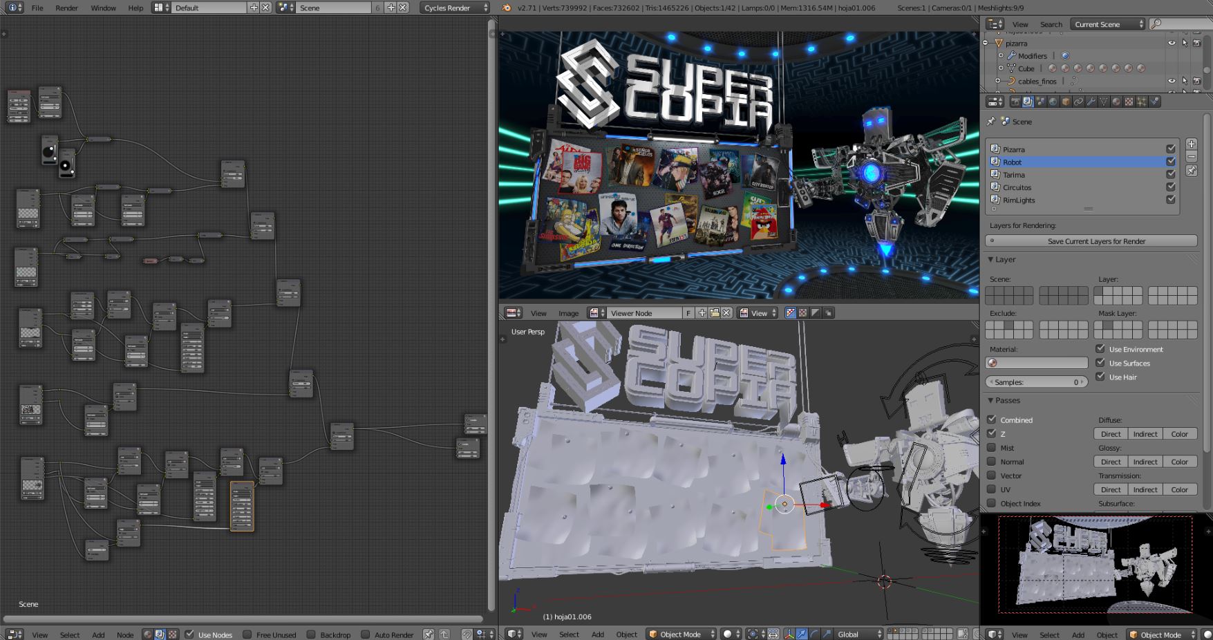Open the Image menu in Image Editor
1213x640 pixels.
coord(568,313)
